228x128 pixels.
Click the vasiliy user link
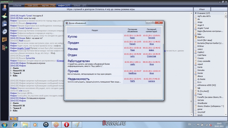pyautogui.click(x=132, y=64)
